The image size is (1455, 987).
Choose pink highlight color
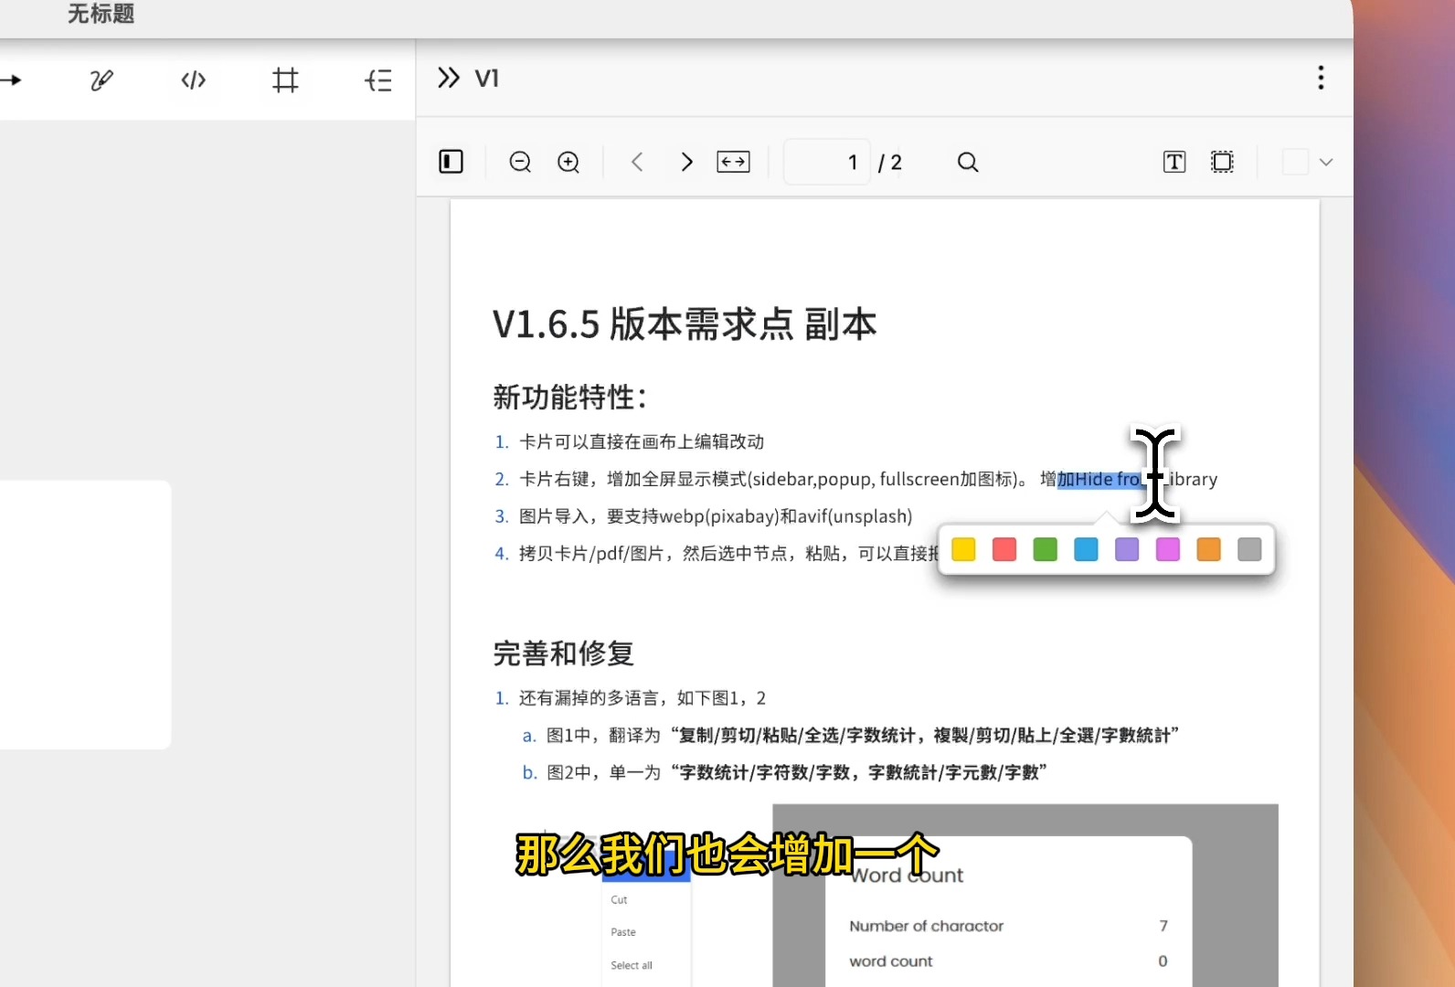[1168, 549]
